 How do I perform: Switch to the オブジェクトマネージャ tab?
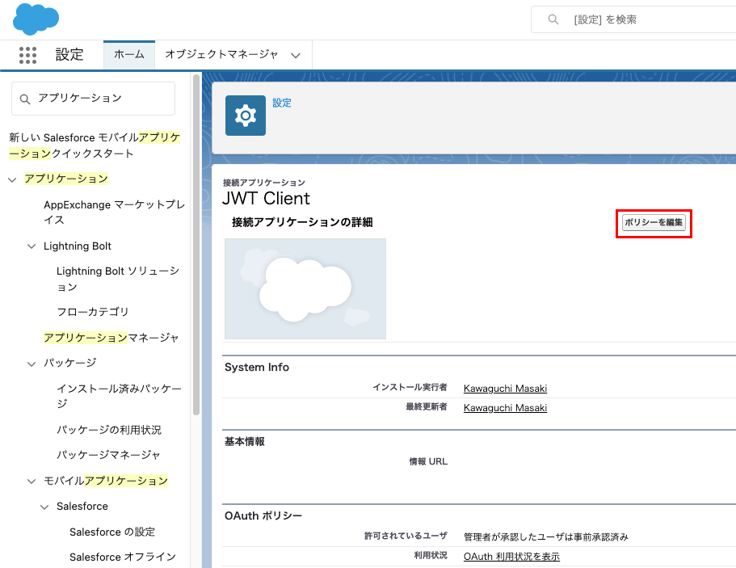[x=221, y=55]
